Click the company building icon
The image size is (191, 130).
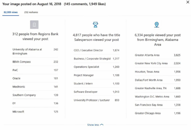coord(34,25)
